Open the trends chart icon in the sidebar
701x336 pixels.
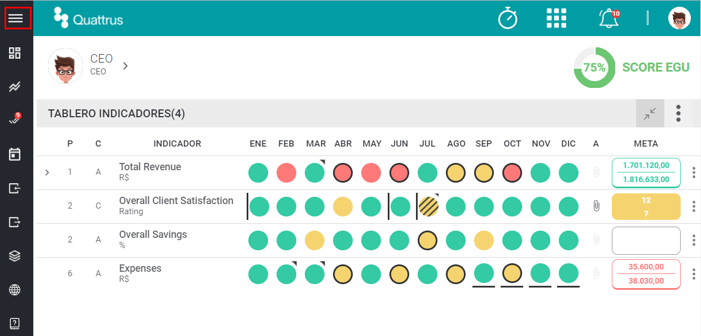click(15, 87)
